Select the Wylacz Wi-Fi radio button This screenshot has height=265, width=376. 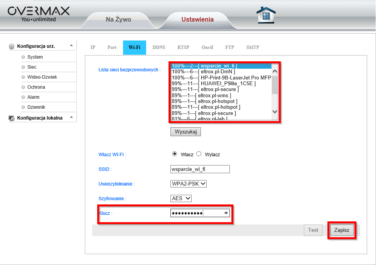199,154
